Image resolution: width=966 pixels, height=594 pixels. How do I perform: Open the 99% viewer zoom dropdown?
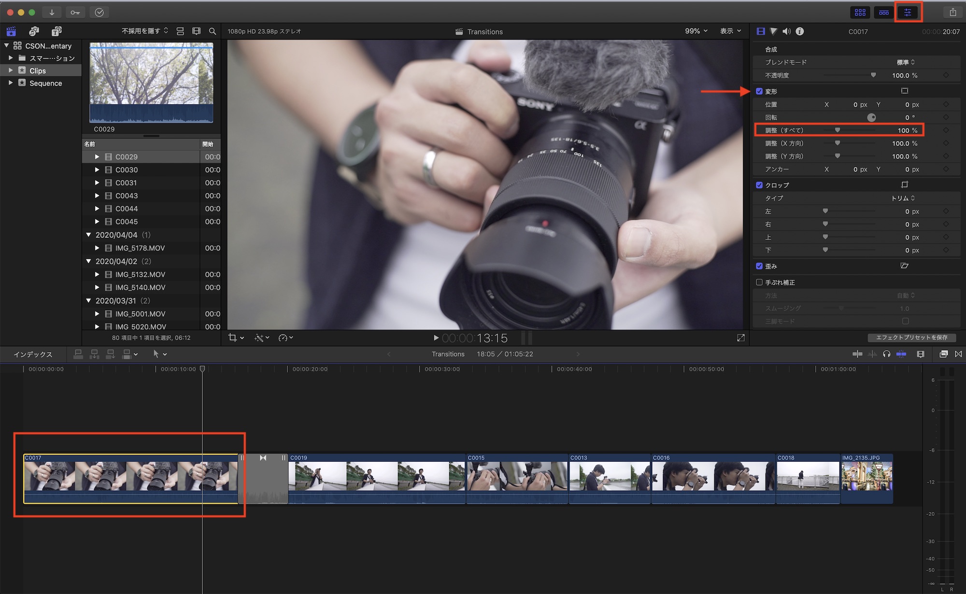696,31
